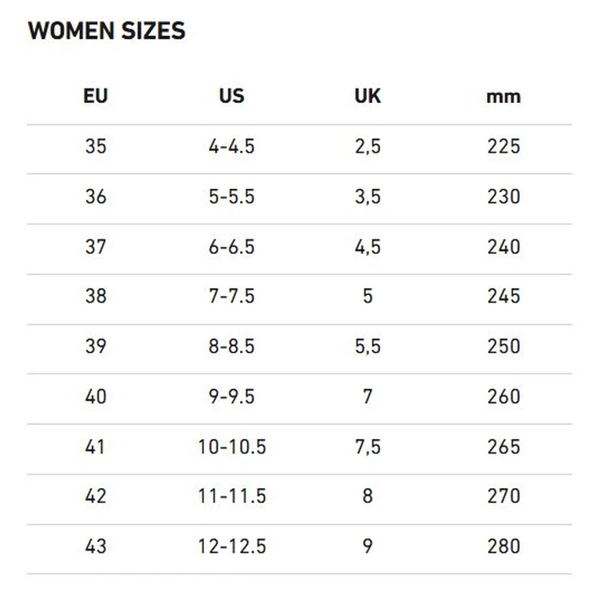Click the 280 mm value
The width and height of the screenshot is (590, 590).
(503, 546)
